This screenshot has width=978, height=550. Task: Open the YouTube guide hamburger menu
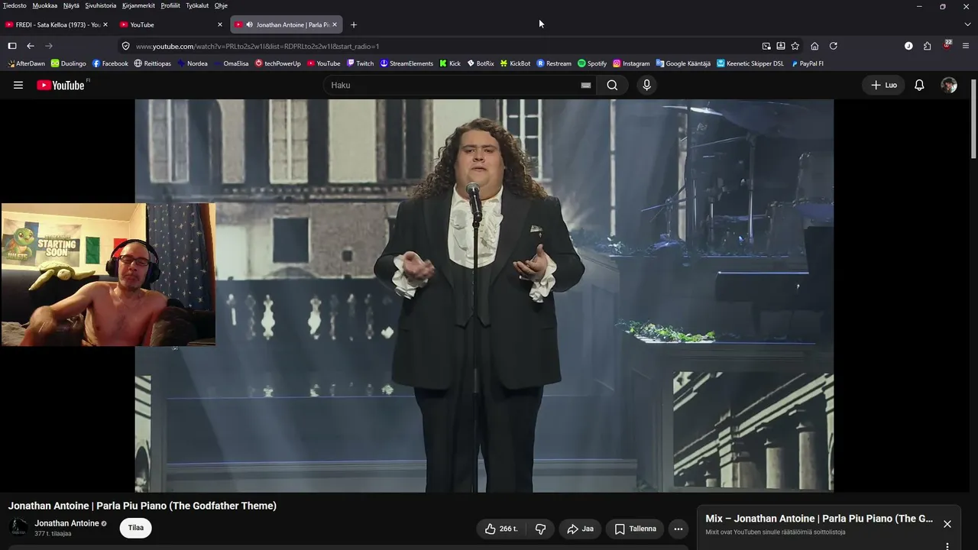coord(18,85)
